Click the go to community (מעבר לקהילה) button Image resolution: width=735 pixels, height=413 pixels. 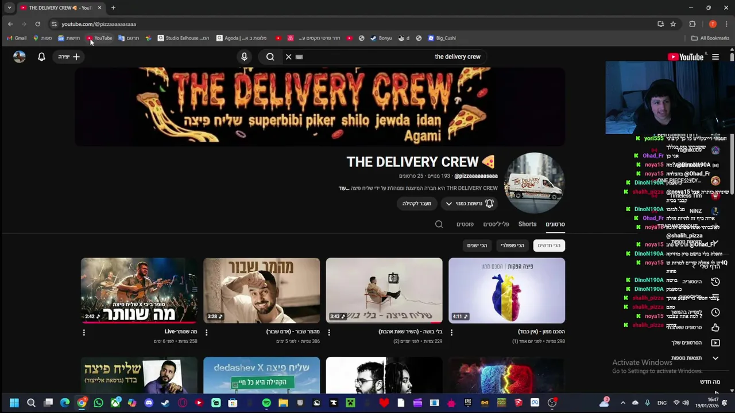click(417, 204)
